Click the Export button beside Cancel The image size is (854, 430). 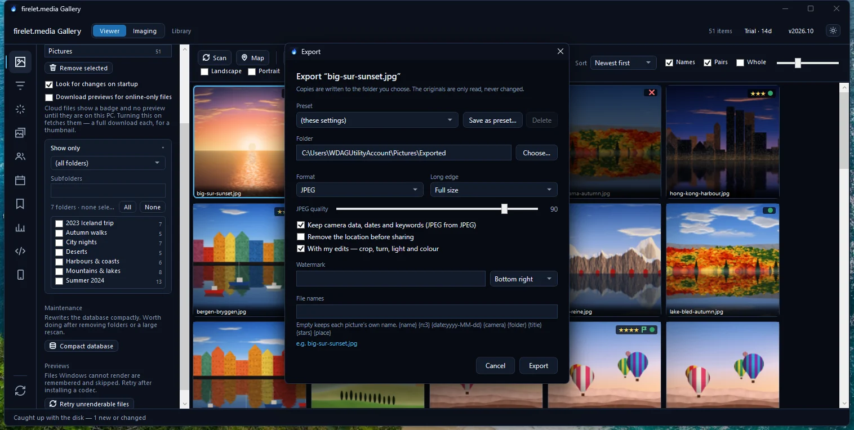tap(539, 365)
